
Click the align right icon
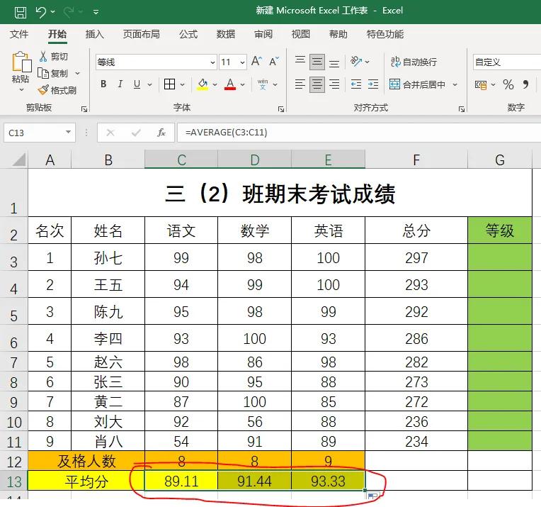(x=334, y=84)
